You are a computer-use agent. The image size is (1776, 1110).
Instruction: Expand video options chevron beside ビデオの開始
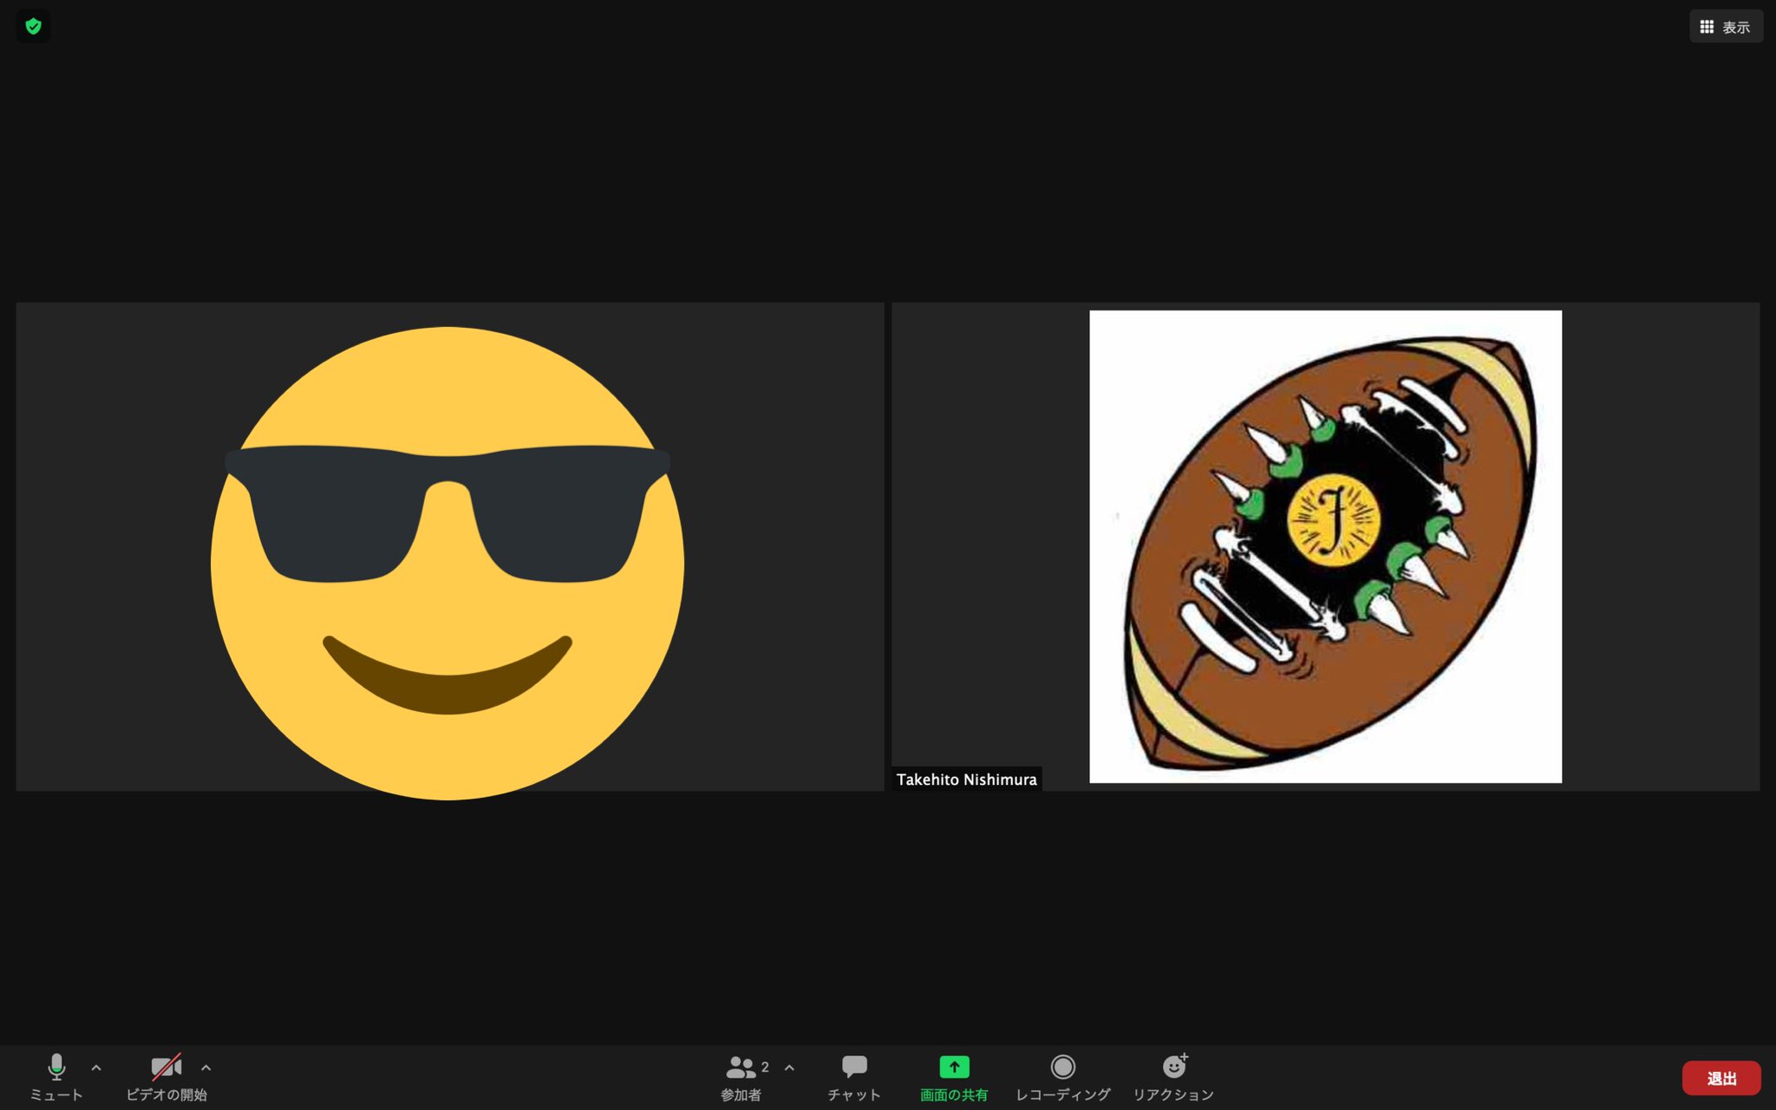(x=206, y=1068)
